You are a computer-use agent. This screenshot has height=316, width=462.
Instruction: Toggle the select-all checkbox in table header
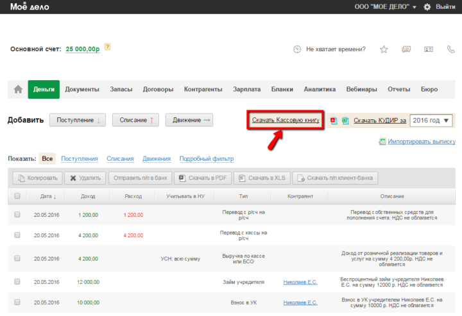coord(17,196)
